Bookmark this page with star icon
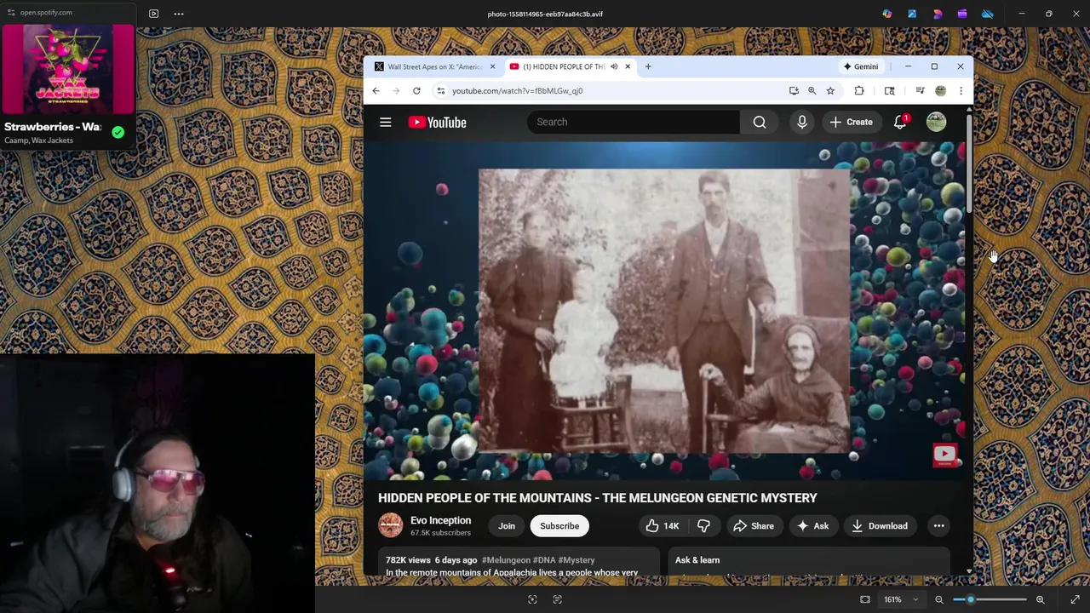This screenshot has width=1090, height=613. (830, 90)
